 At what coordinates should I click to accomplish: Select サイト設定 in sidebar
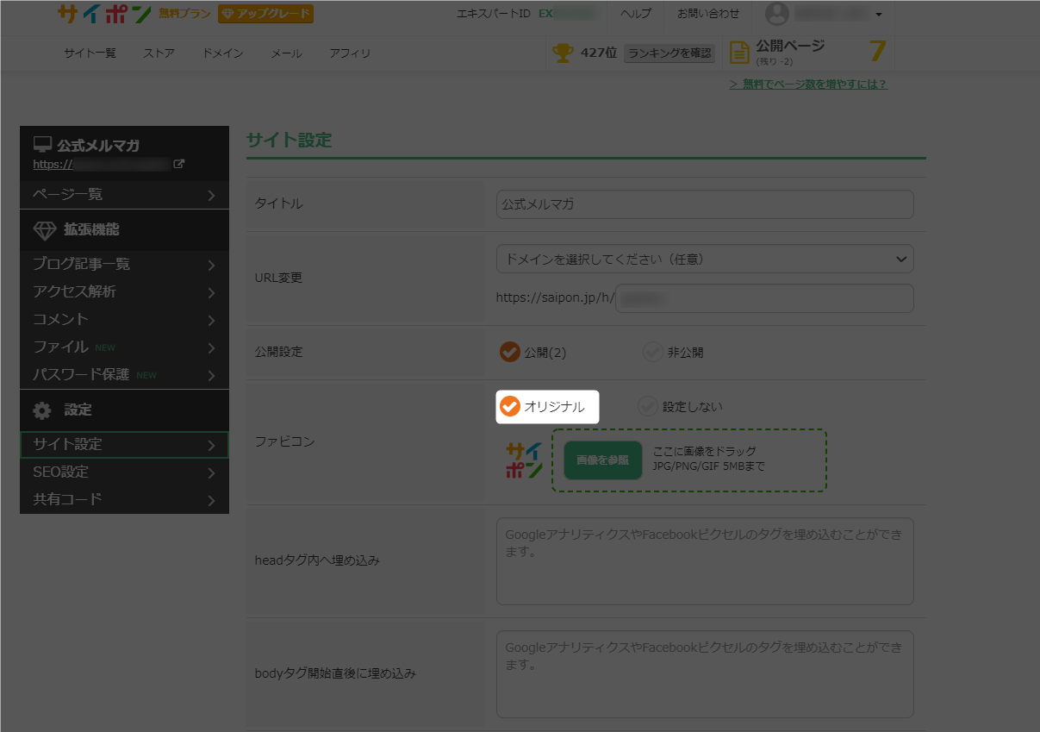click(124, 445)
